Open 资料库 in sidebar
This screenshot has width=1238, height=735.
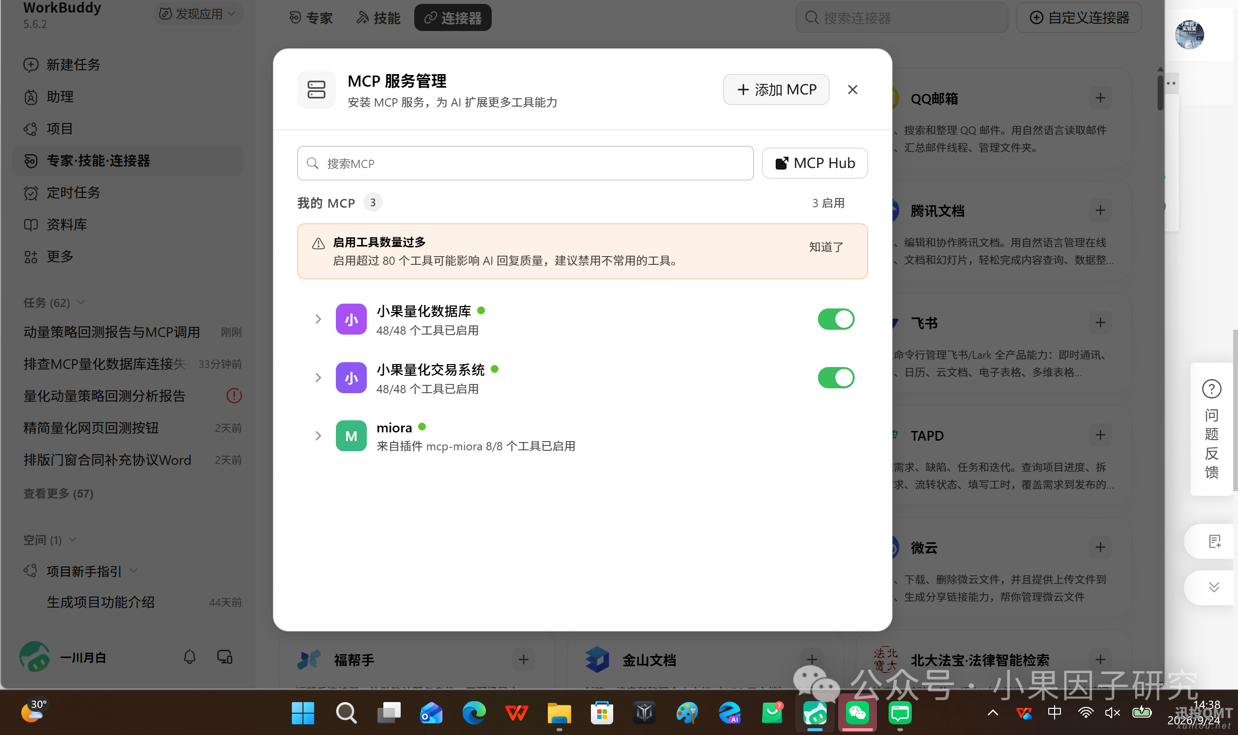click(x=127, y=224)
